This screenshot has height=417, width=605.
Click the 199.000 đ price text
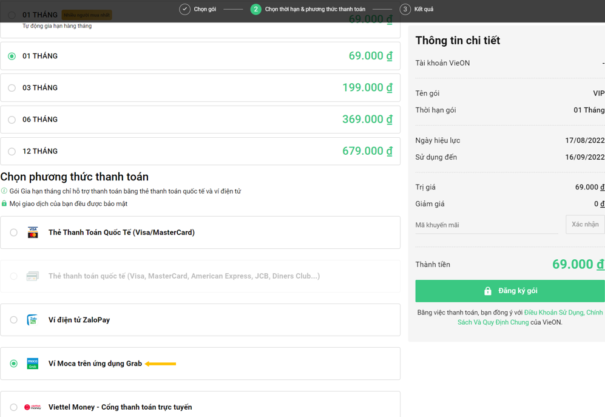[367, 87]
